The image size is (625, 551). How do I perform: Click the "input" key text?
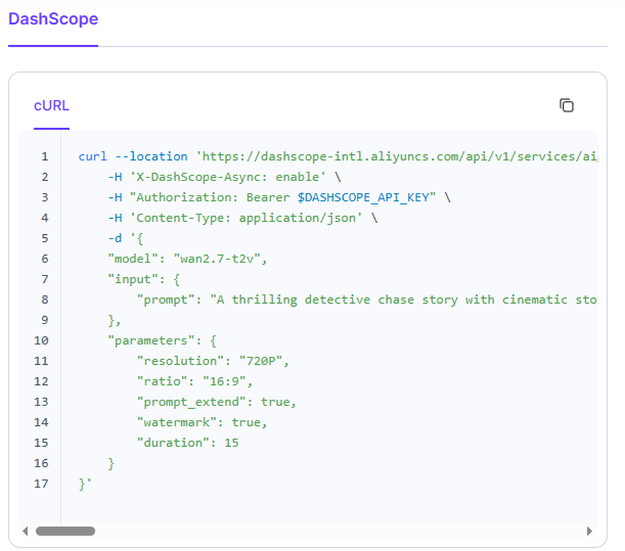[x=132, y=279]
